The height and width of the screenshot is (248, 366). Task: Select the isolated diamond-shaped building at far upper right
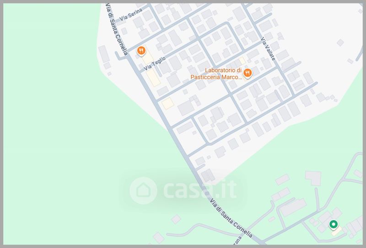coord(340,42)
